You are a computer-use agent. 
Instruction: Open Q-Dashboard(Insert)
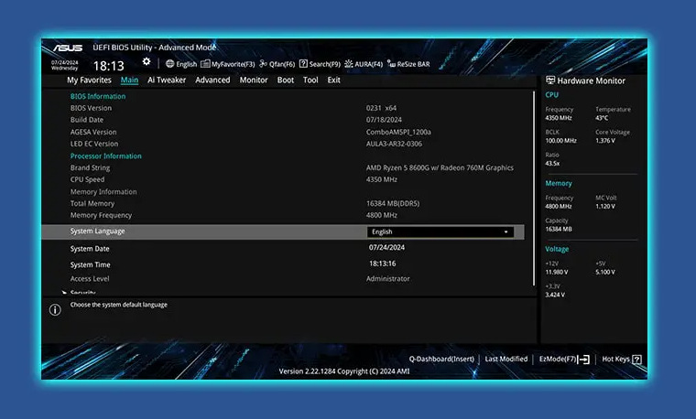441,359
